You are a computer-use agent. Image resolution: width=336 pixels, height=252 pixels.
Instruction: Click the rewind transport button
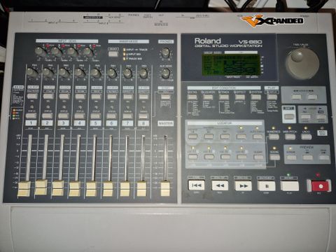click(220, 185)
